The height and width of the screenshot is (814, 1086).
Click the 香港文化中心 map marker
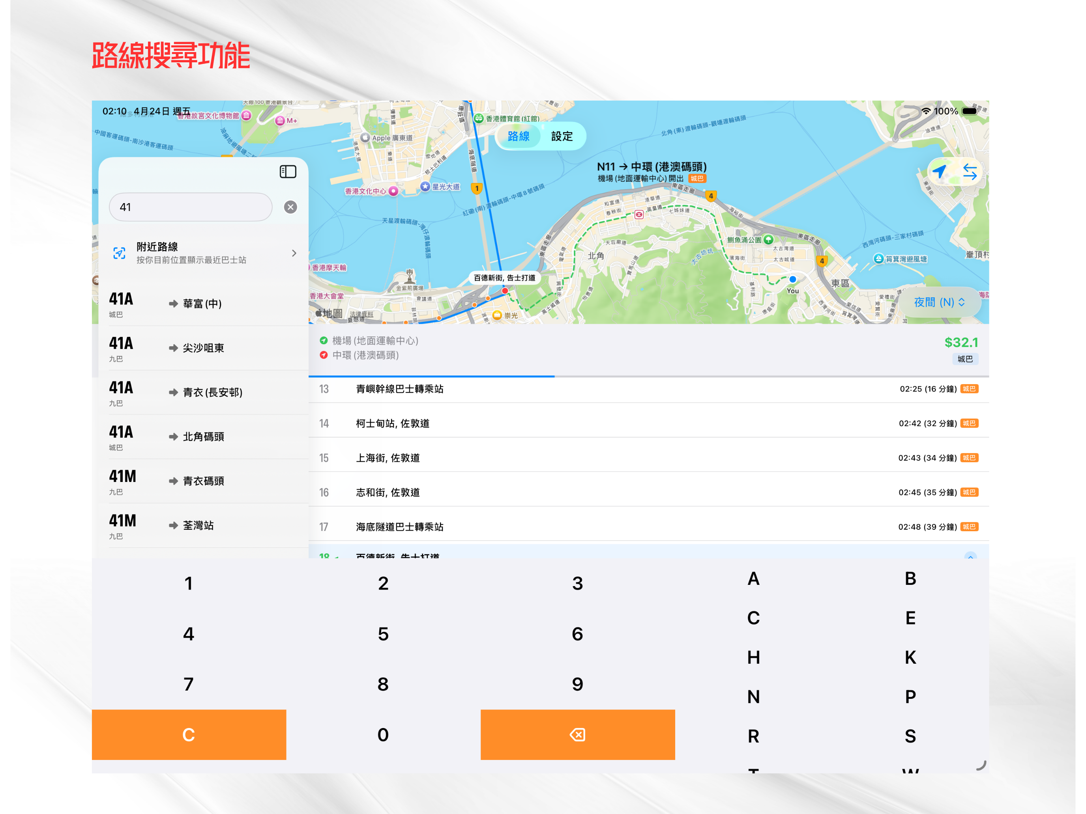[x=393, y=191]
